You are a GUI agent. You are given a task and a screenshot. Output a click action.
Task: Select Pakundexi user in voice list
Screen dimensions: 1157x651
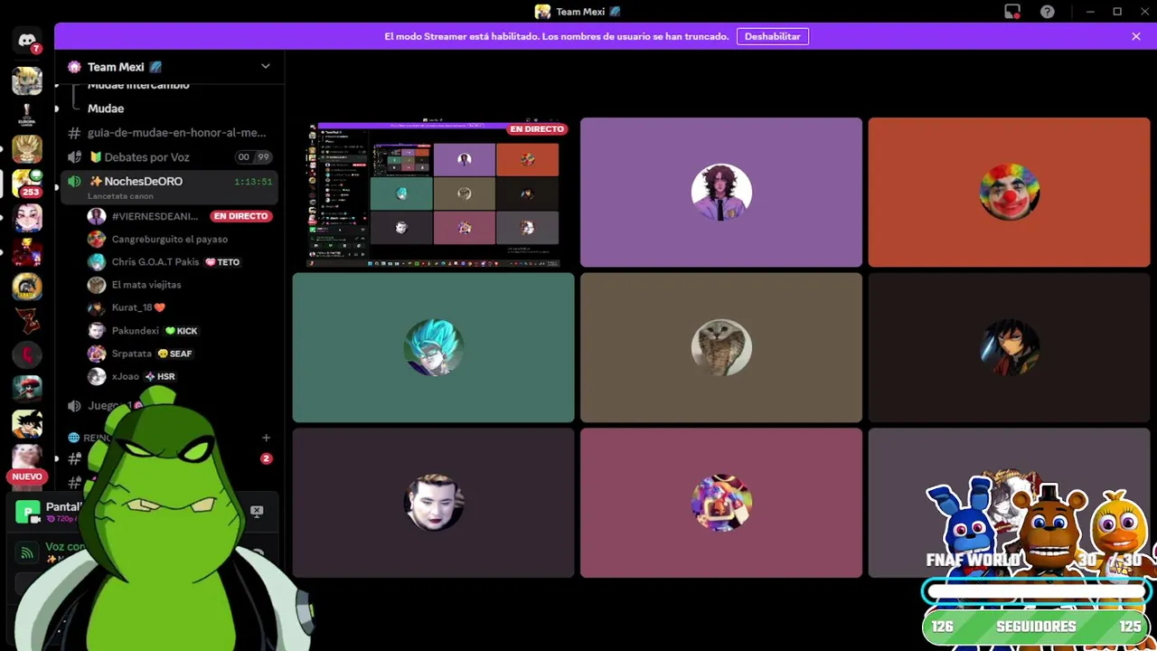(181, 331)
